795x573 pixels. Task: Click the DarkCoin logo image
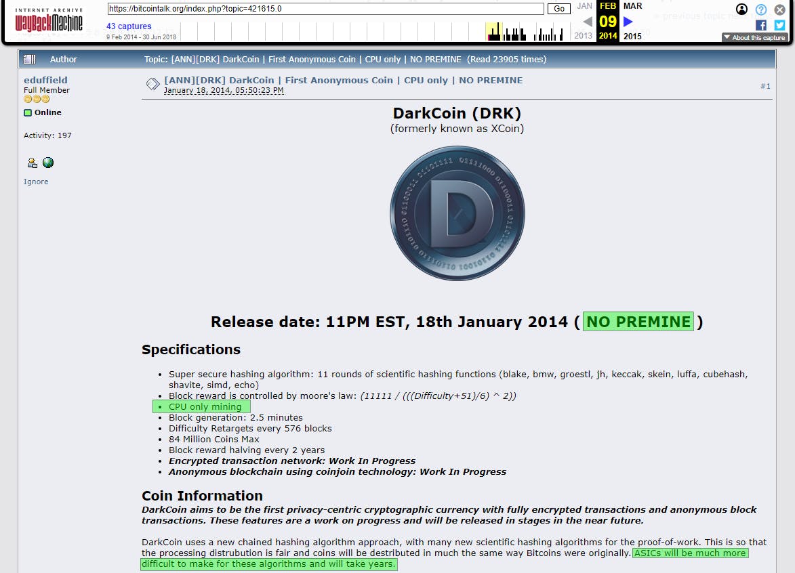click(457, 213)
